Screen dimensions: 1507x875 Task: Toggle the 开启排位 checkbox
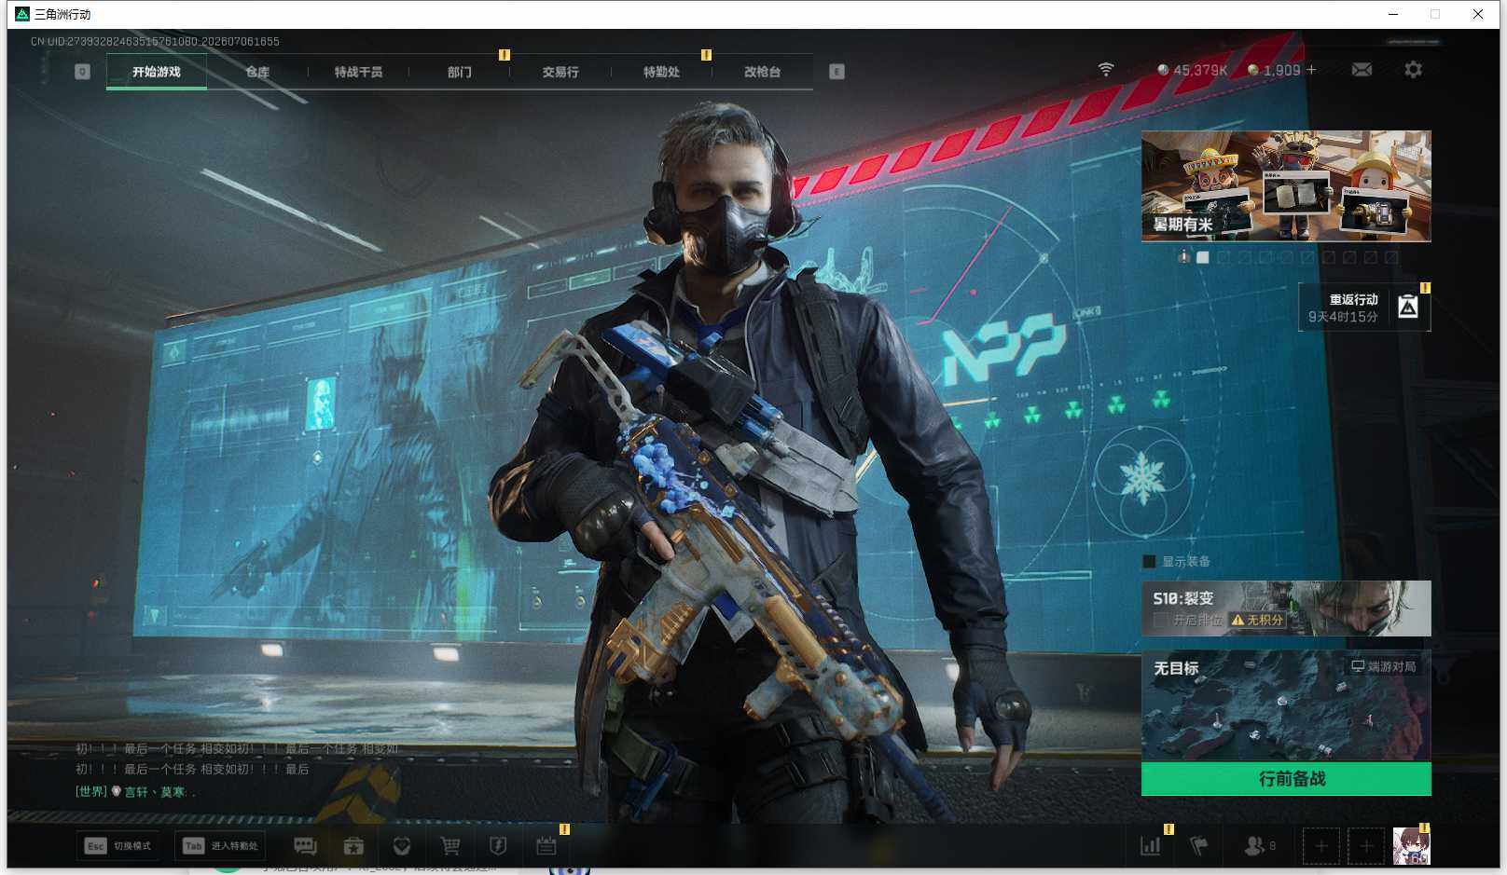pyautogui.click(x=1160, y=620)
